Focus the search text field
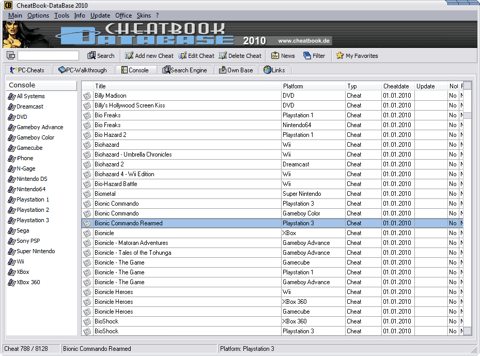Viewport: 480px width, 356px height. 48,55
